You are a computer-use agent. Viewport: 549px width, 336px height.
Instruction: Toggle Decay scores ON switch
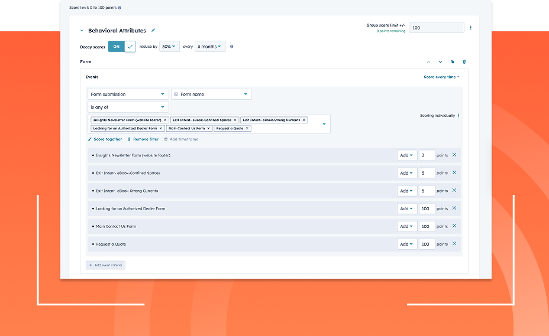click(122, 47)
